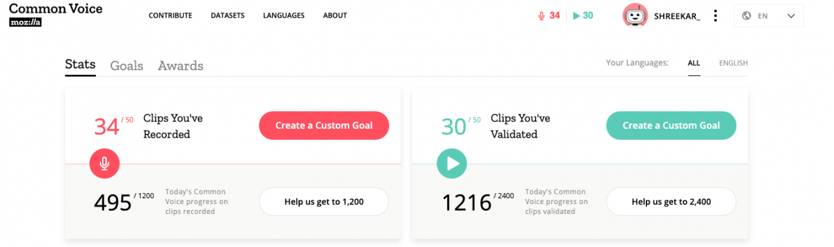
Task: Go to the LANGUAGES page
Action: point(283,16)
